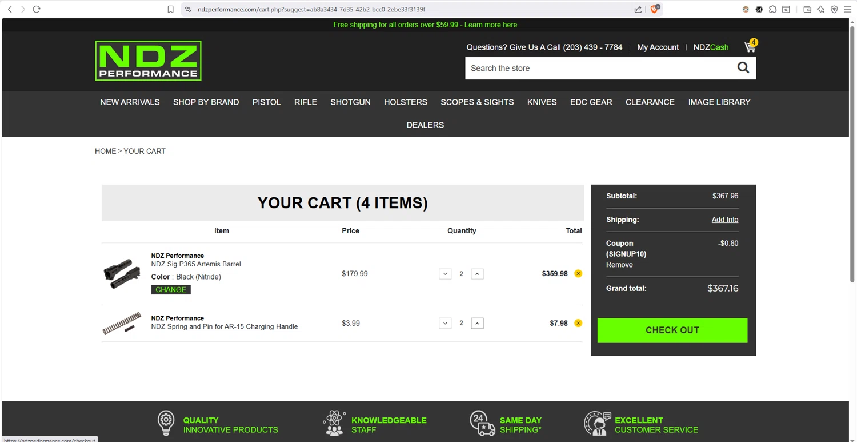Click the green Check Out button
This screenshot has width=857, height=442.
[672, 330]
